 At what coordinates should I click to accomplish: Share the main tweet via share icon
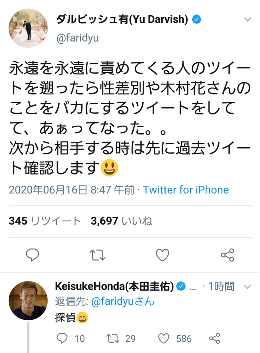coord(227,255)
